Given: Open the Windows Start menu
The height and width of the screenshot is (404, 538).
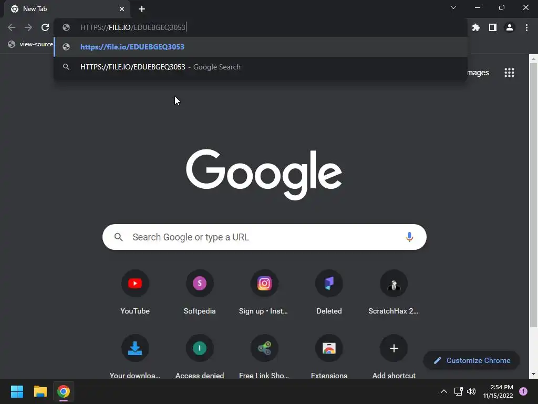Looking at the screenshot, I should [17, 391].
